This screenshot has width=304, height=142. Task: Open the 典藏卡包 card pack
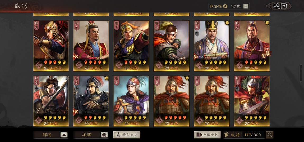tap(207, 135)
